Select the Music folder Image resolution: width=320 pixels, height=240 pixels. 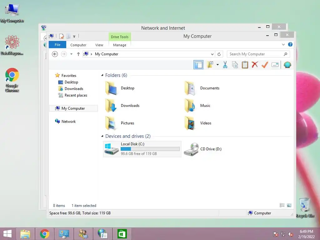coord(197,106)
